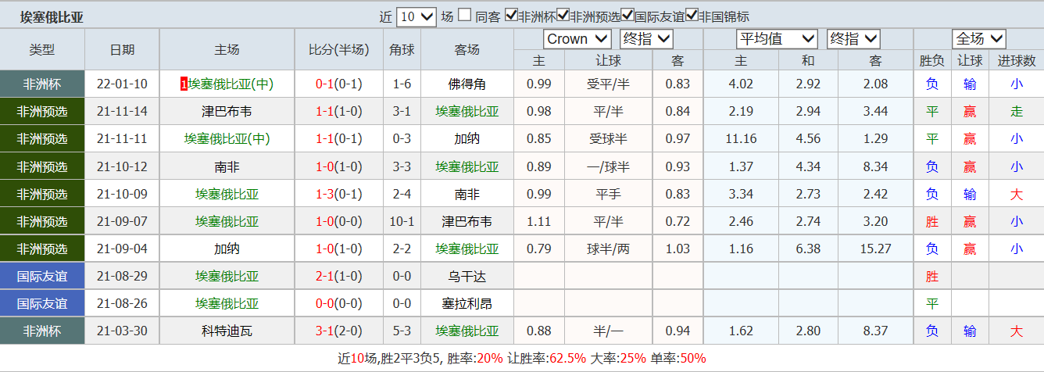Open the 2-1(1-0) score on 21-08-29
This screenshot has width=1044, height=372.
pos(338,276)
